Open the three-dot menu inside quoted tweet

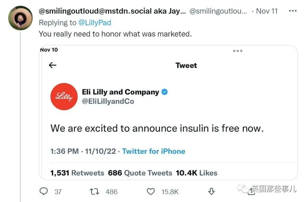237,51
